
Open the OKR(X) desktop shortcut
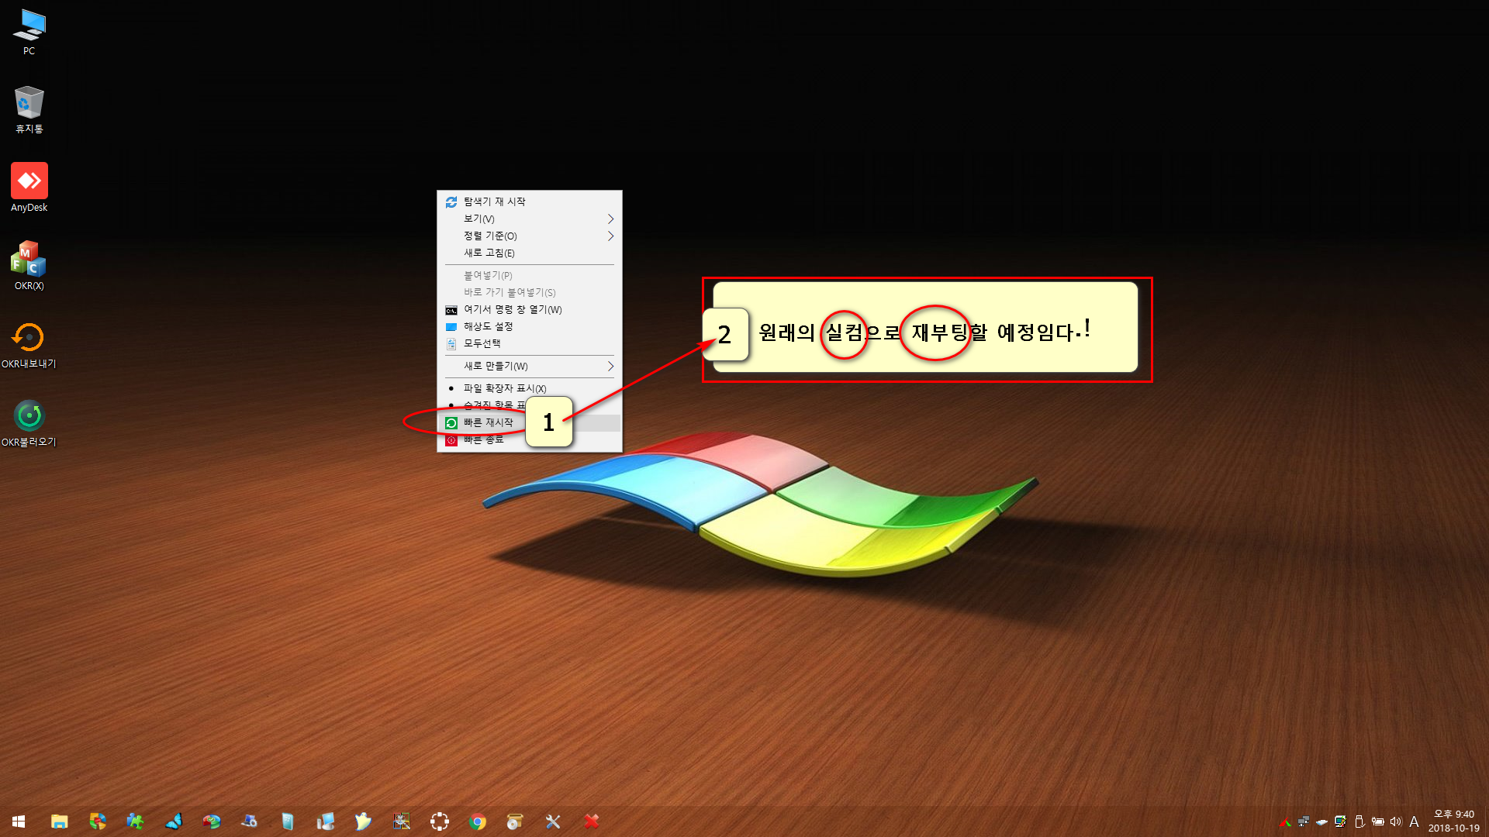[29, 266]
